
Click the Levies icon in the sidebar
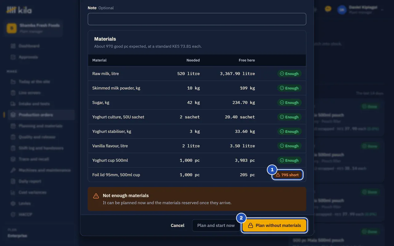(13, 204)
